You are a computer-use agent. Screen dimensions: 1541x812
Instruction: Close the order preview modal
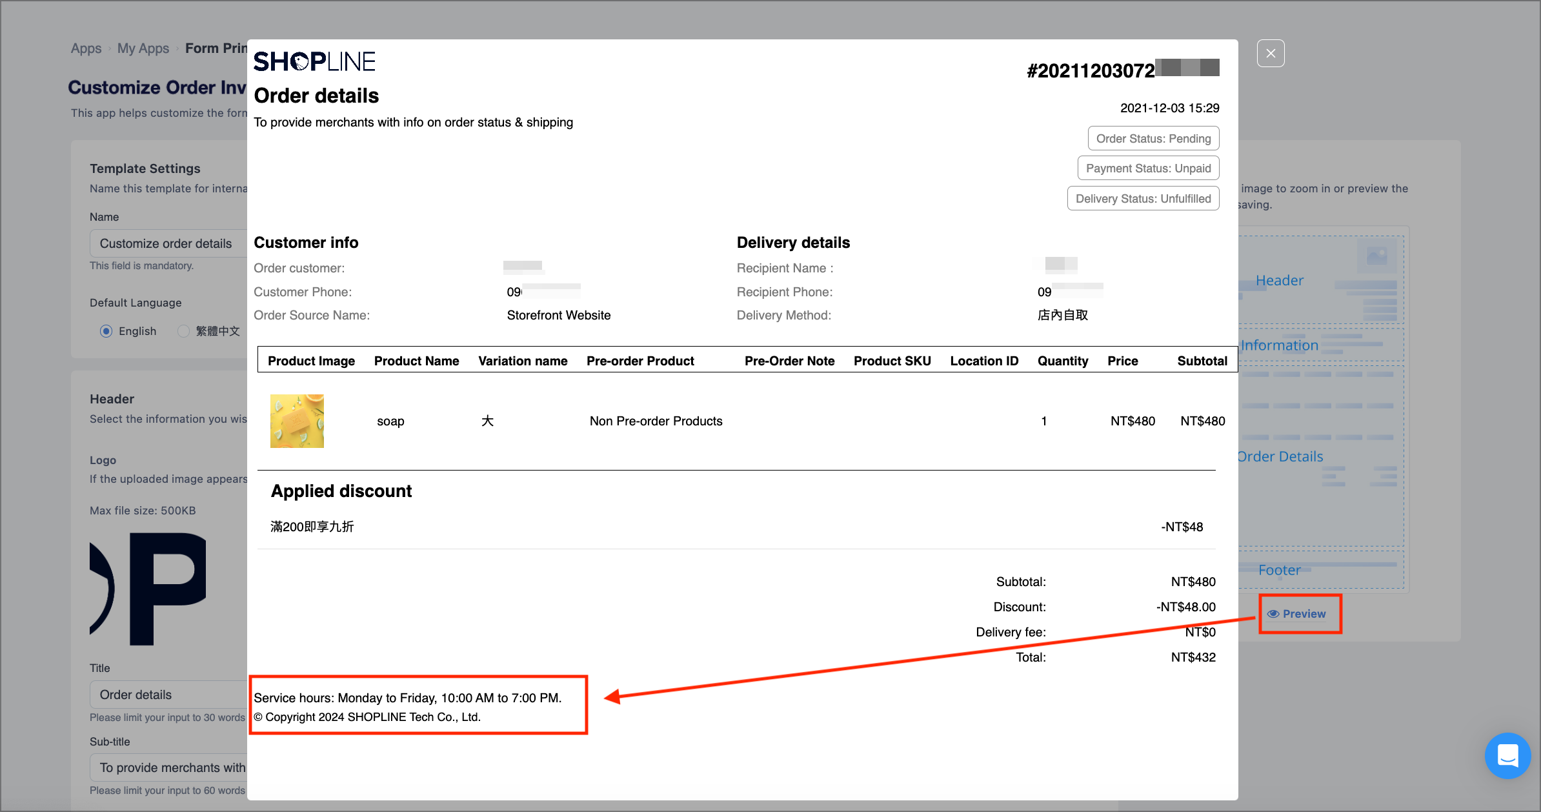(x=1271, y=54)
